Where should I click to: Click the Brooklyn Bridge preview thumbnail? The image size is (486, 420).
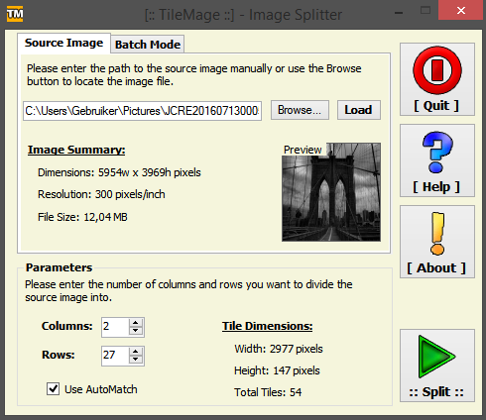331,192
